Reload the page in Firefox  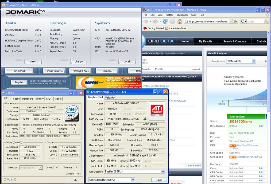pyautogui.click(x=165, y=21)
